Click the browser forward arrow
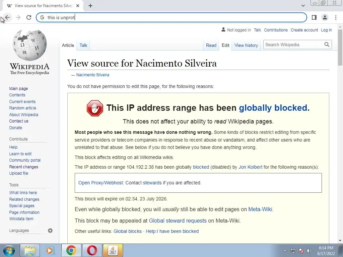The image size is (343, 257). pyautogui.click(x=18, y=17)
